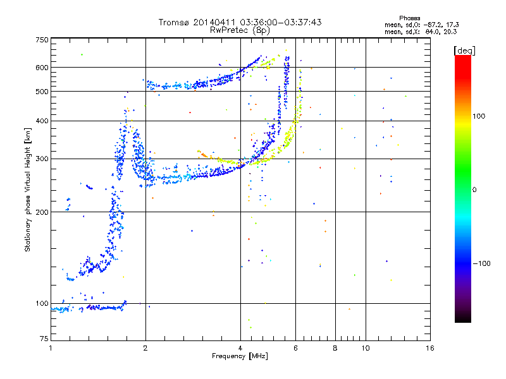Click the x-axis tick label '16'

(430, 349)
